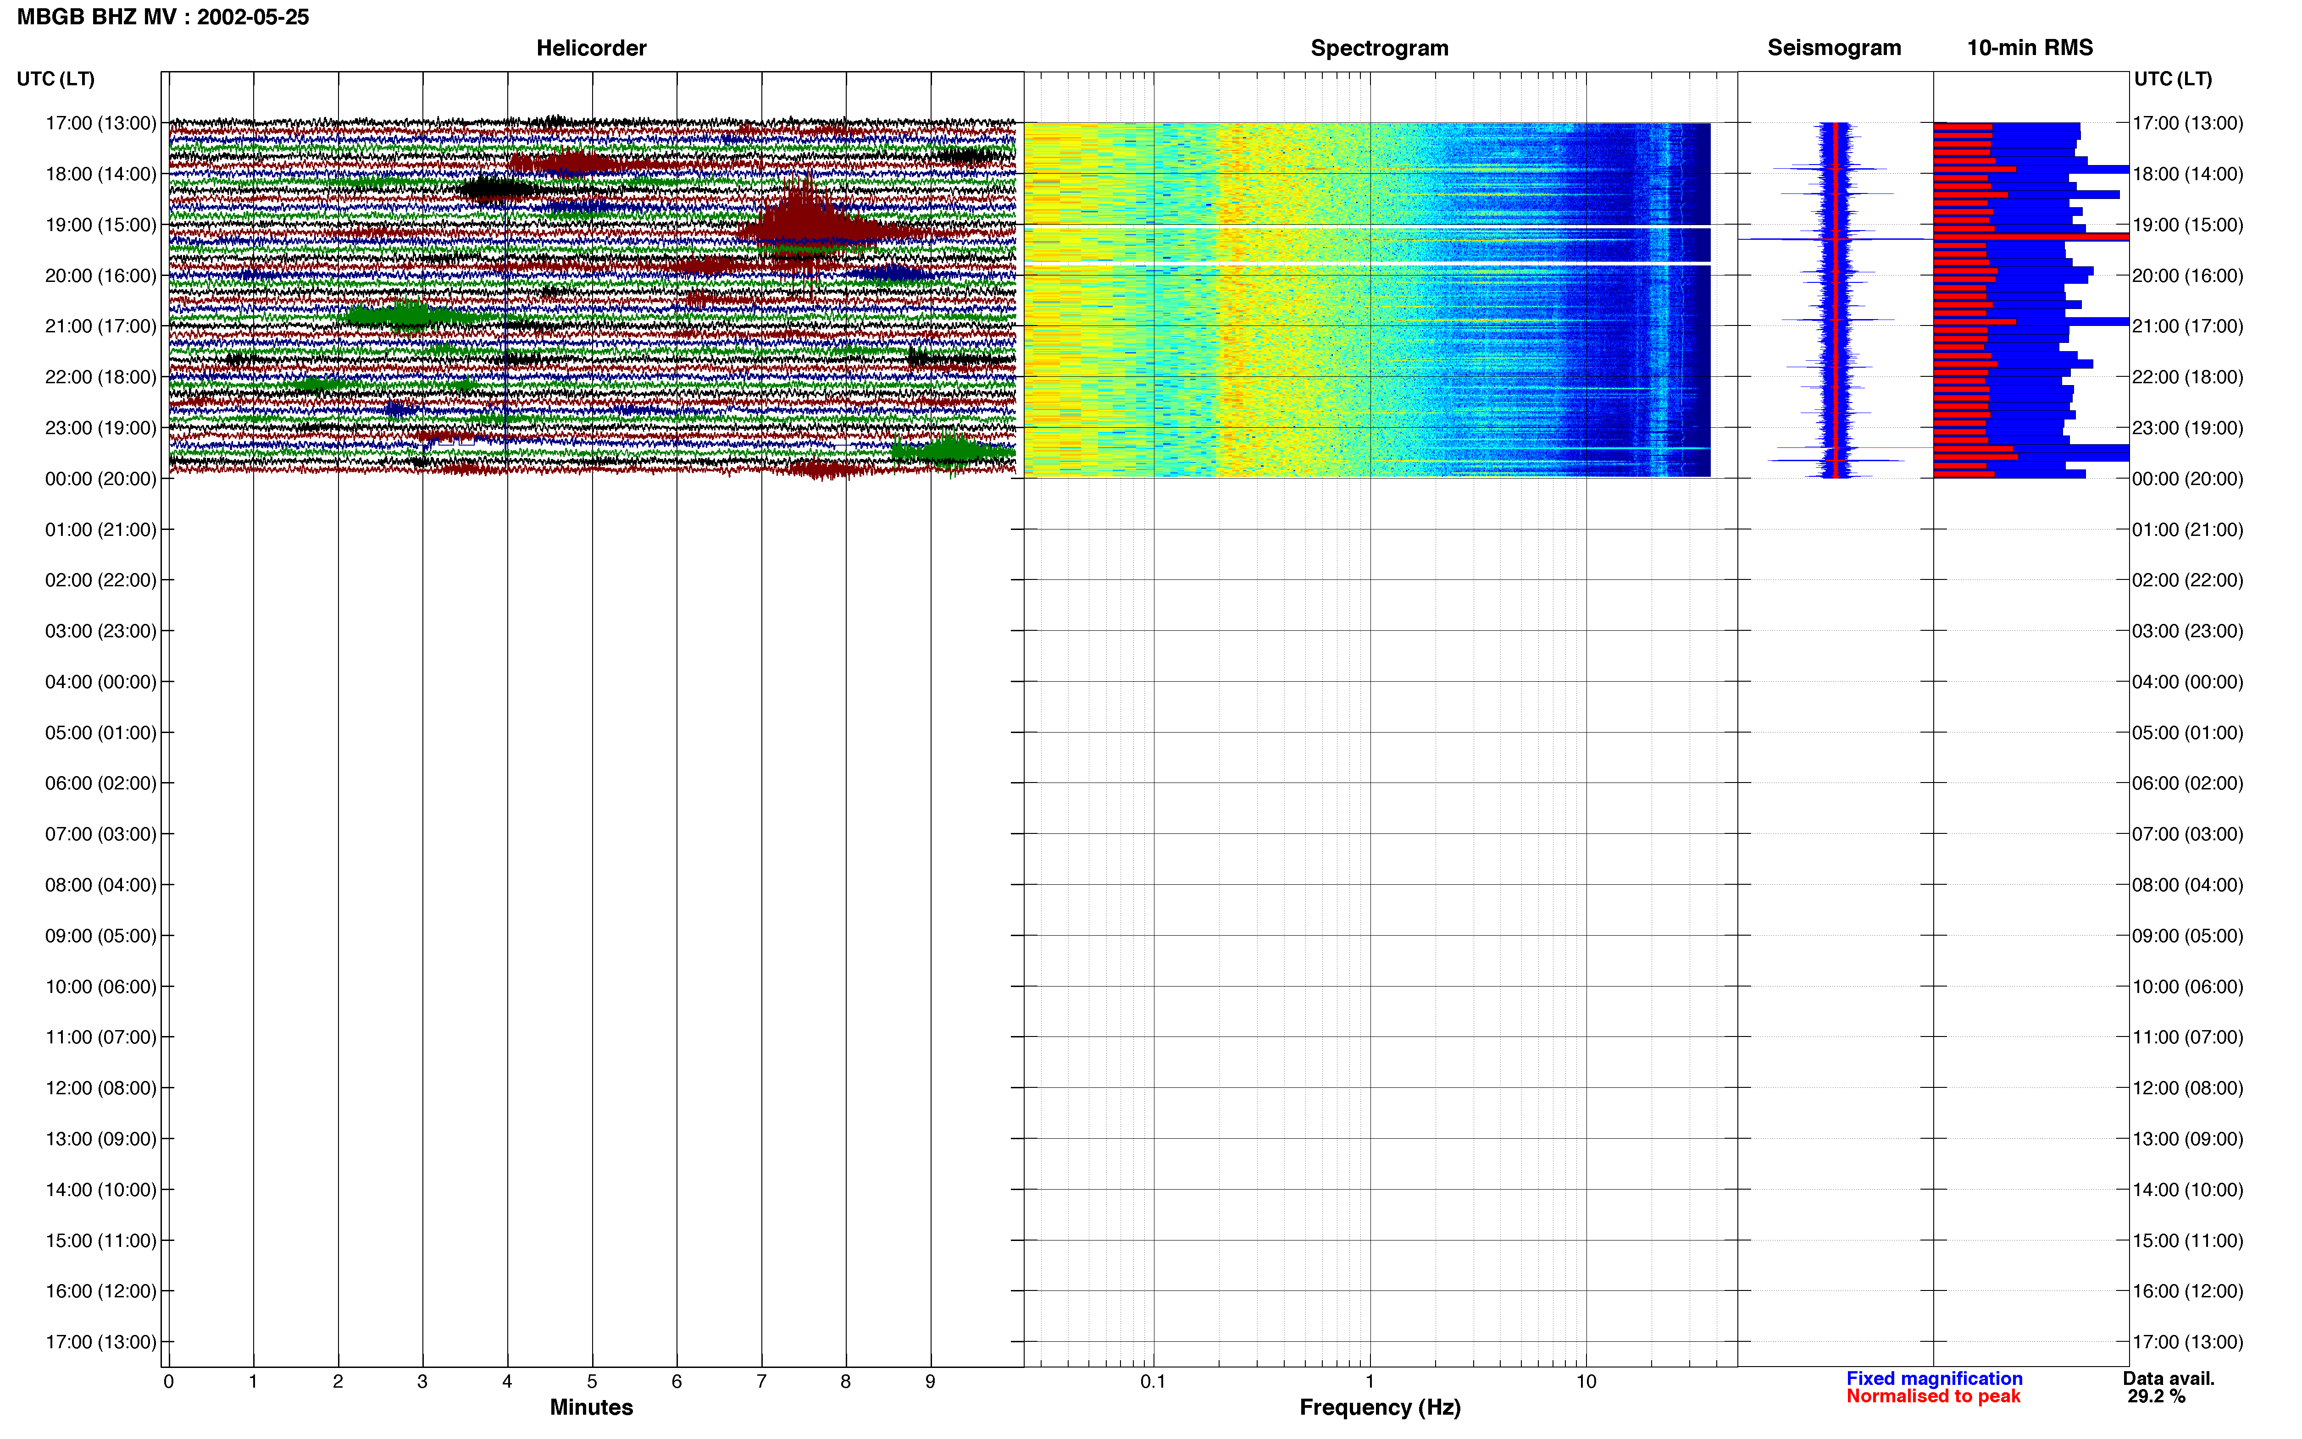The width and height of the screenshot is (2302, 1439).
Task: Click the left '20:00 (16:00)' time label
Action: pos(101,275)
